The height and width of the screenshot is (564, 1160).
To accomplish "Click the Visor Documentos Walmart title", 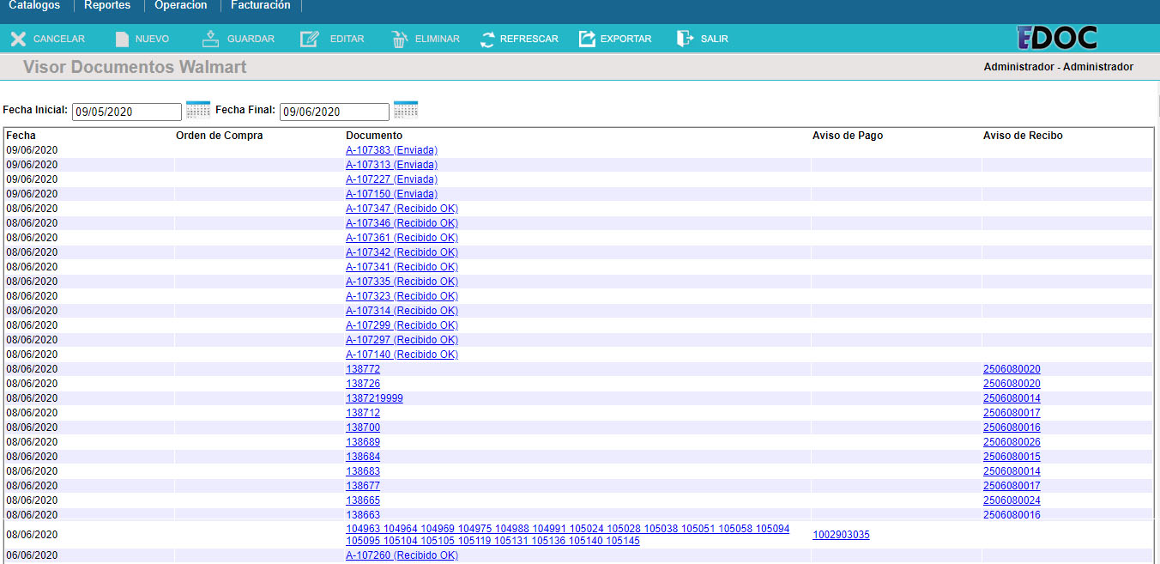I will [x=135, y=67].
